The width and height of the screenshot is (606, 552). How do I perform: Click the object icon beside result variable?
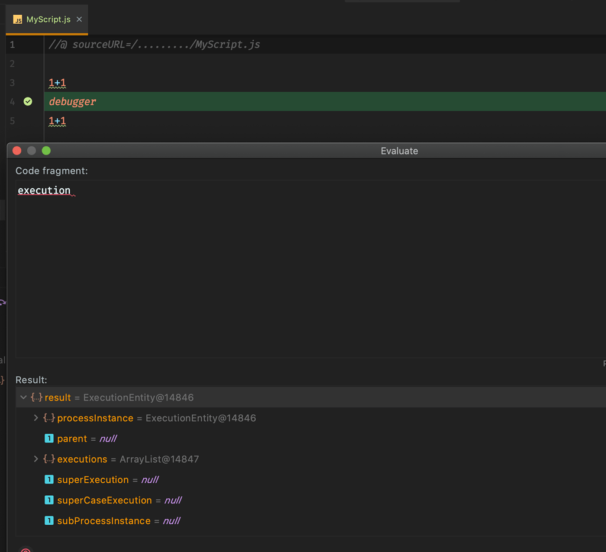pyautogui.click(x=36, y=397)
